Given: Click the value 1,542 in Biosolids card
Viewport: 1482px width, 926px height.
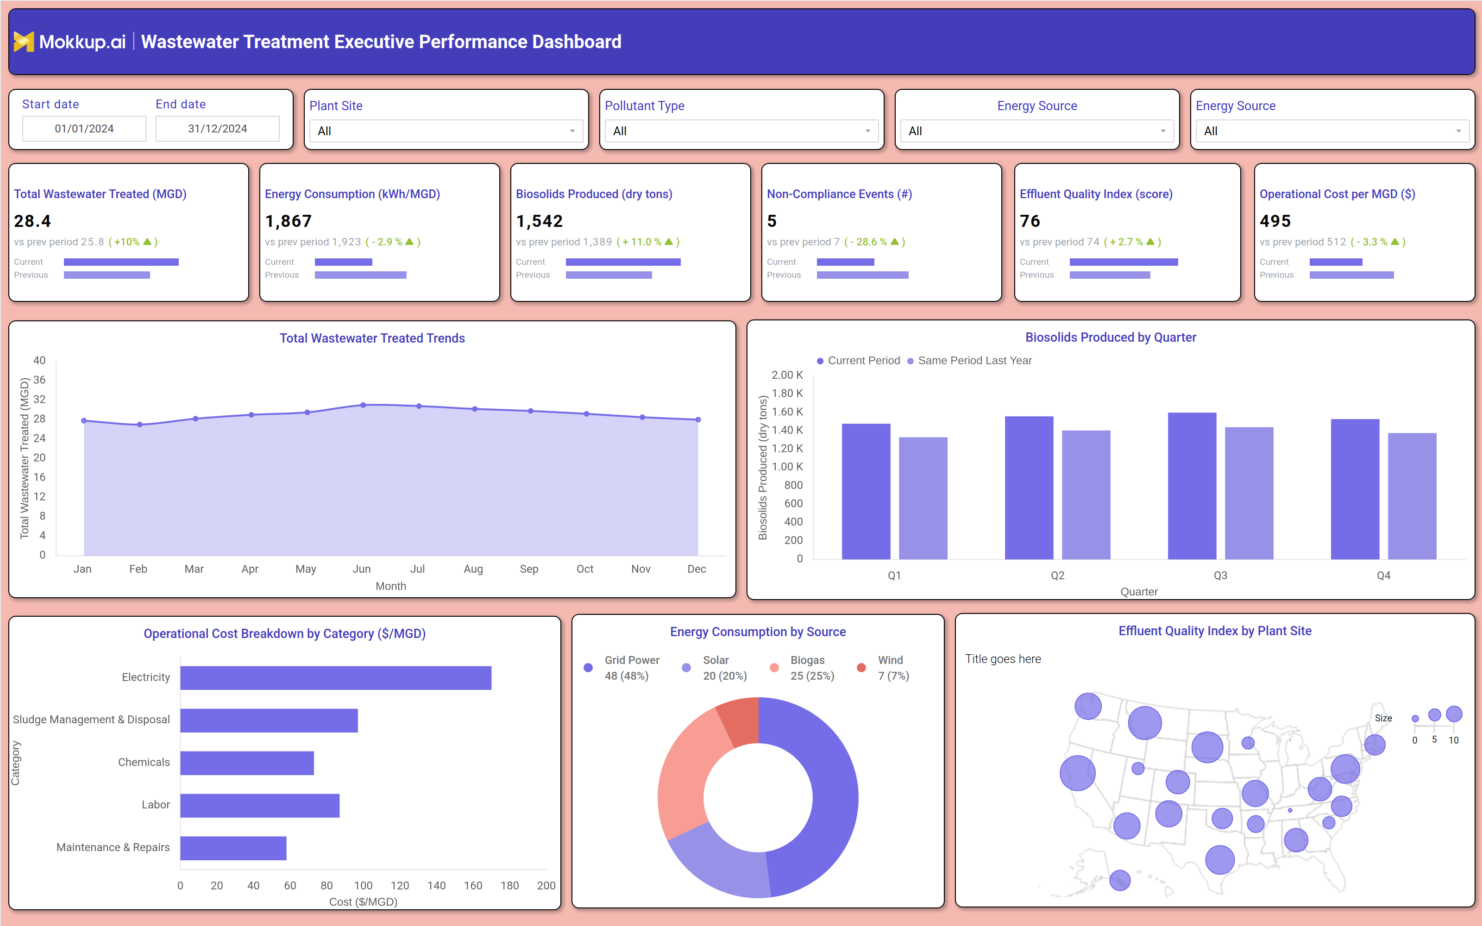Looking at the screenshot, I should pyautogui.click(x=540, y=221).
